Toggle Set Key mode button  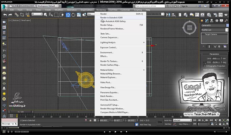[168, 124]
